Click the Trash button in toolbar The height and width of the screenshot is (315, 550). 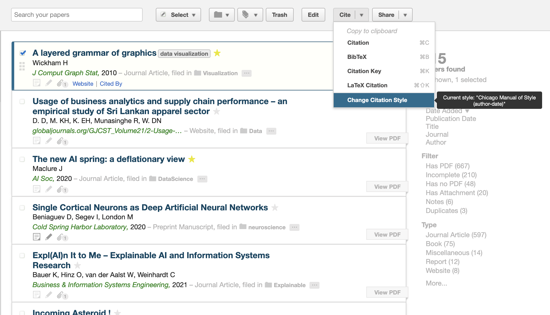(x=279, y=15)
